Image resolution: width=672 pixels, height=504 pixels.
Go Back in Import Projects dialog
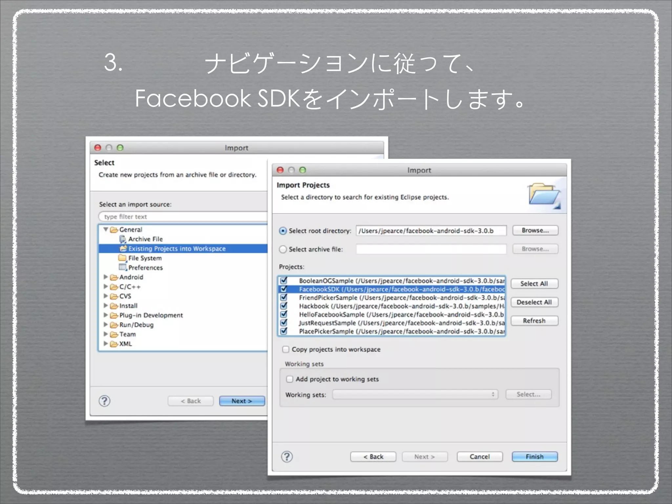(x=373, y=456)
